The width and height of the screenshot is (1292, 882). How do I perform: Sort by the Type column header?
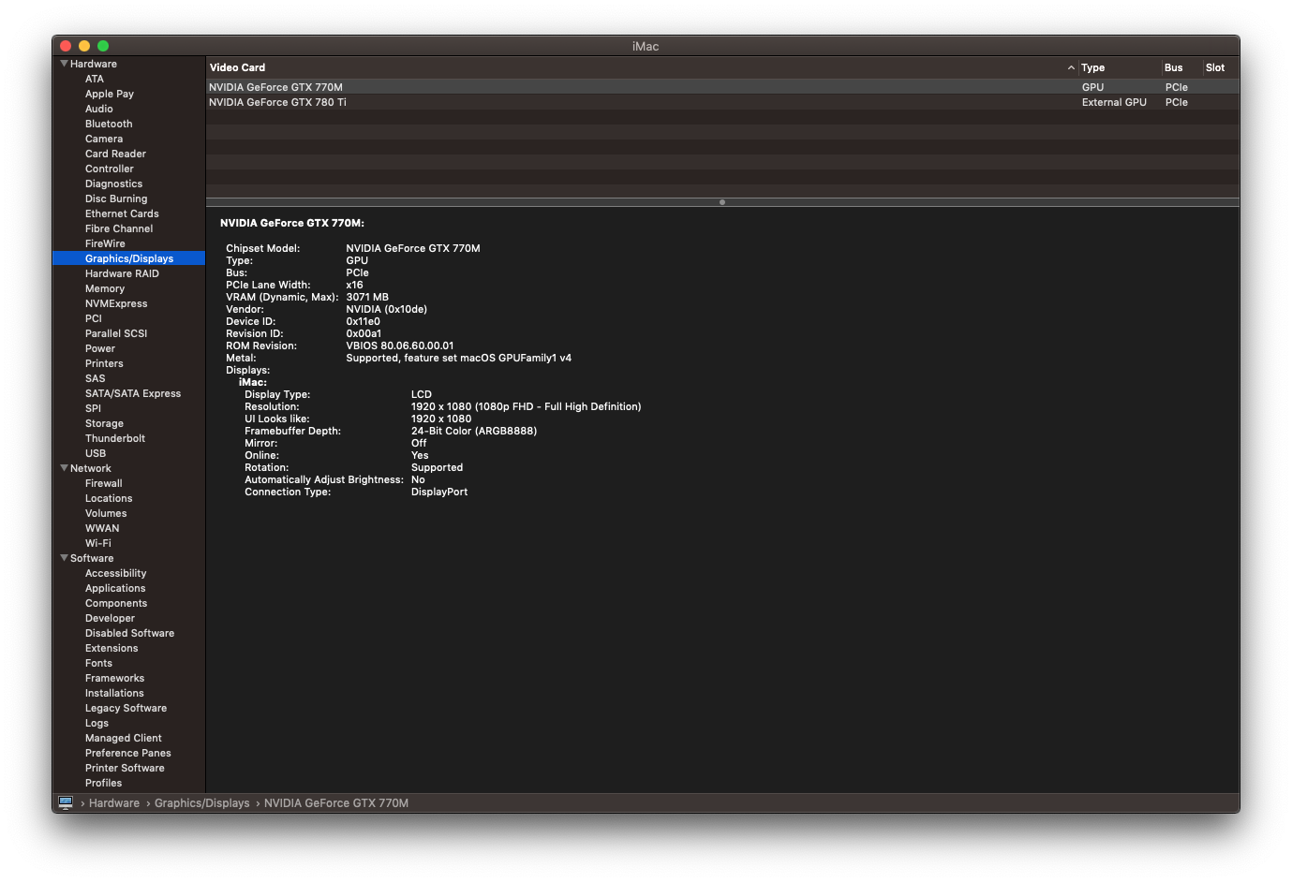tap(1119, 67)
